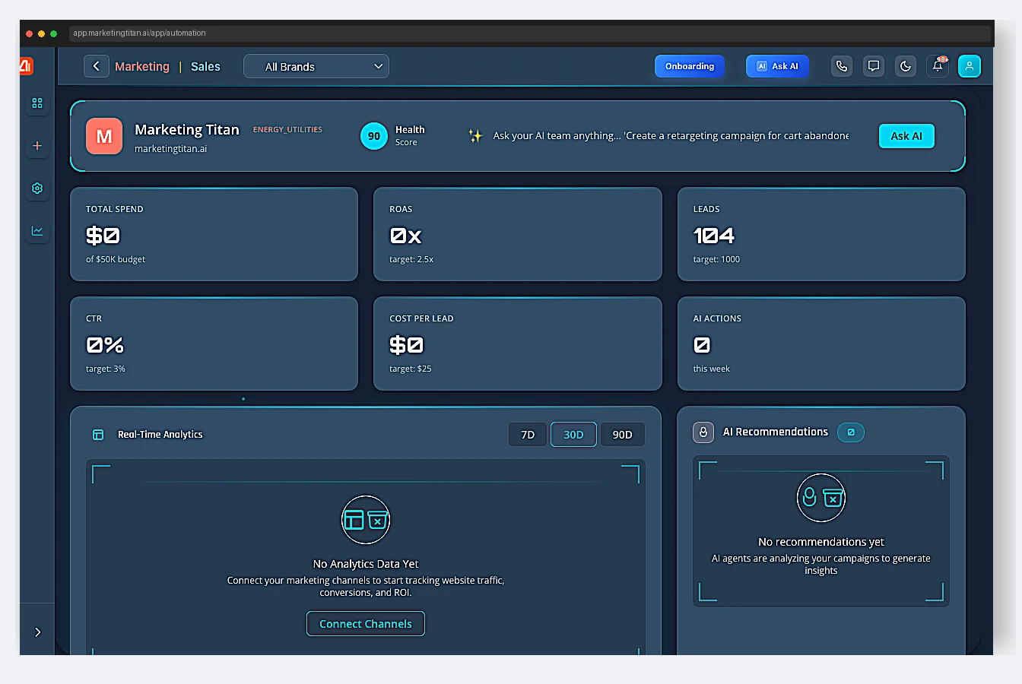Screen dimensions: 1022x684
Task: Click the Ask AI button in brand banner
Action: (x=906, y=136)
